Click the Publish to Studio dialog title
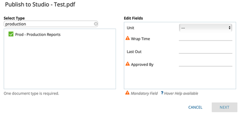239x114 pixels. [x=40, y=4]
